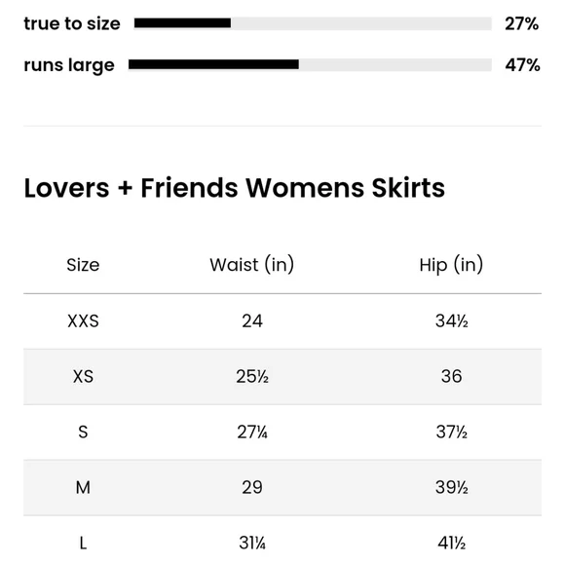Click the runs large label
The width and height of the screenshot is (565, 564).
[x=69, y=66]
